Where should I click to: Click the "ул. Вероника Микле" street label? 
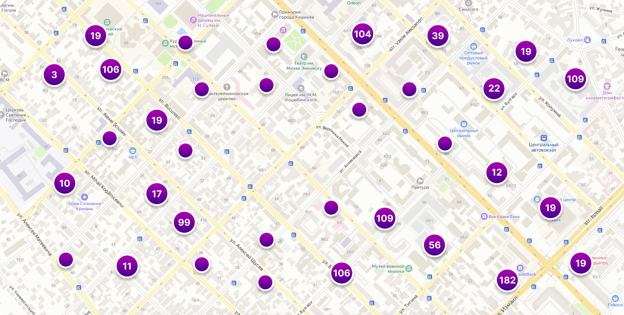tap(332, 136)
